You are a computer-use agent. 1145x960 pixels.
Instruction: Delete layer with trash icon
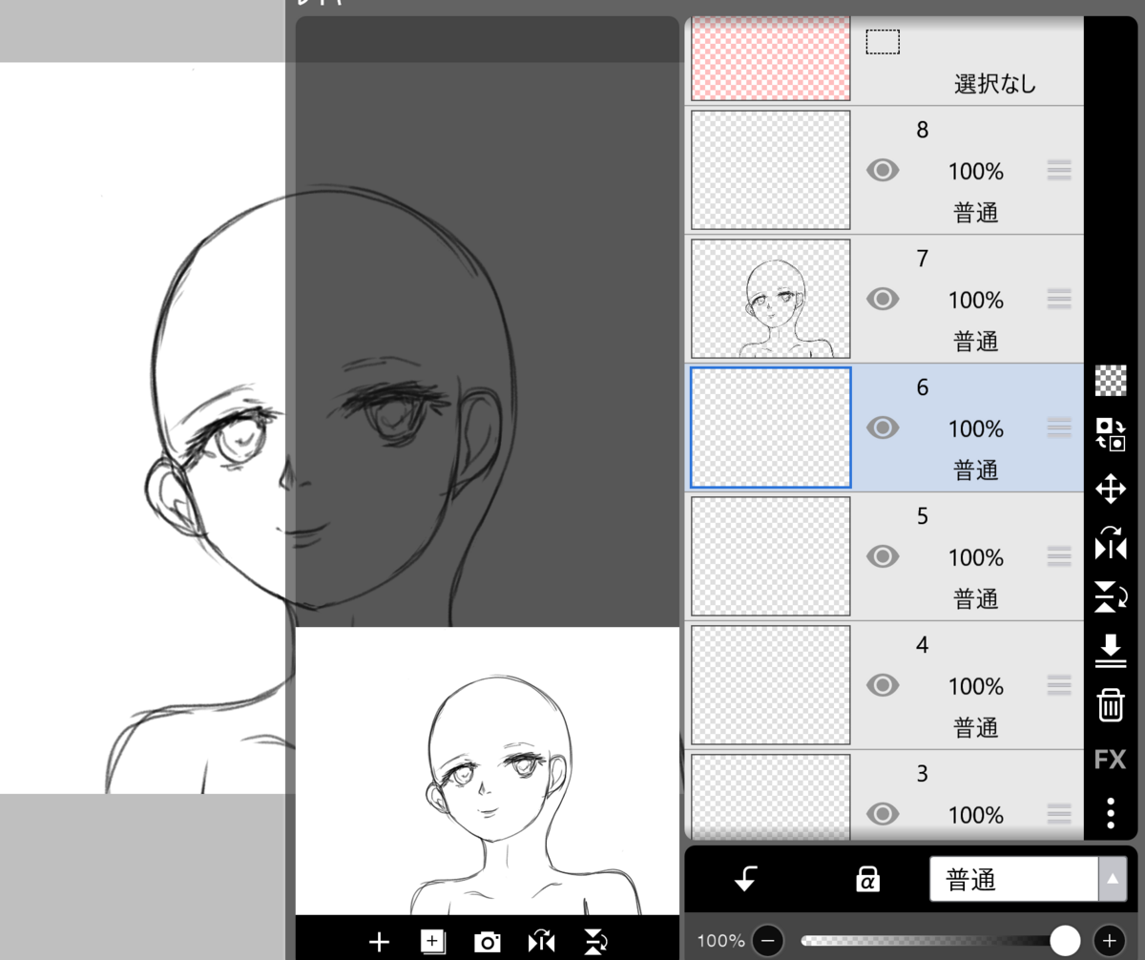[1111, 705]
